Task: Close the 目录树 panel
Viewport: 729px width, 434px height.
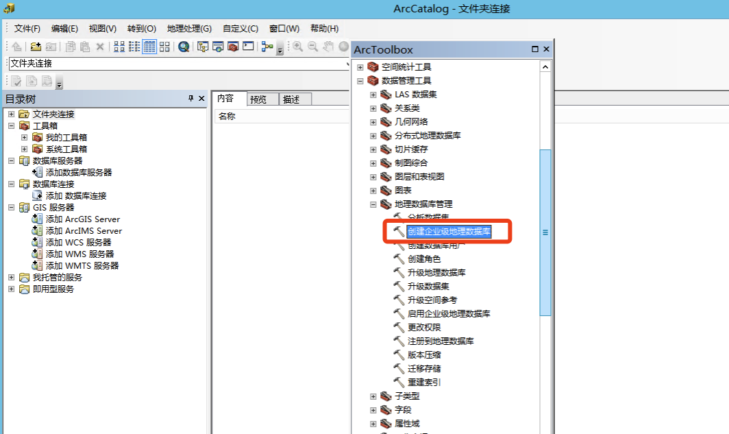Action: tap(201, 98)
